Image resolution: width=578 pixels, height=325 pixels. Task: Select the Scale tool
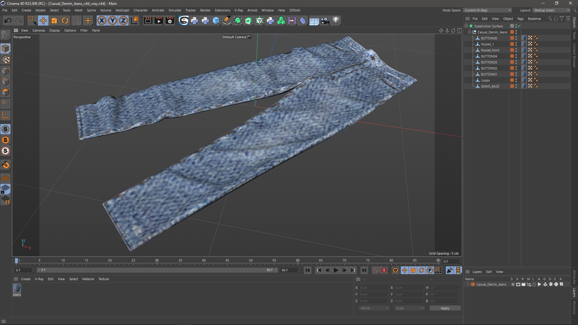[x=54, y=20]
